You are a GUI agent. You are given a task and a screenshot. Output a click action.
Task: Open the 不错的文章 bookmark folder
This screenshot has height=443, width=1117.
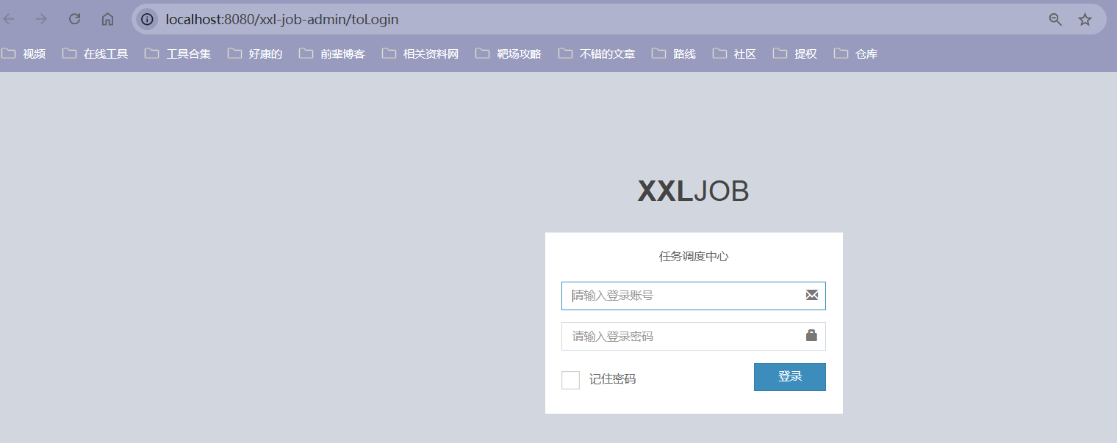click(x=597, y=54)
